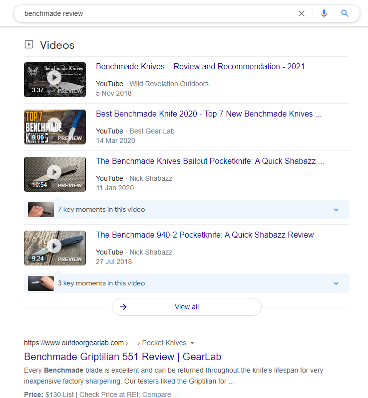The image size is (368, 398).
Task: Click the 5 Nov 2018 date text
Action: [x=113, y=94]
